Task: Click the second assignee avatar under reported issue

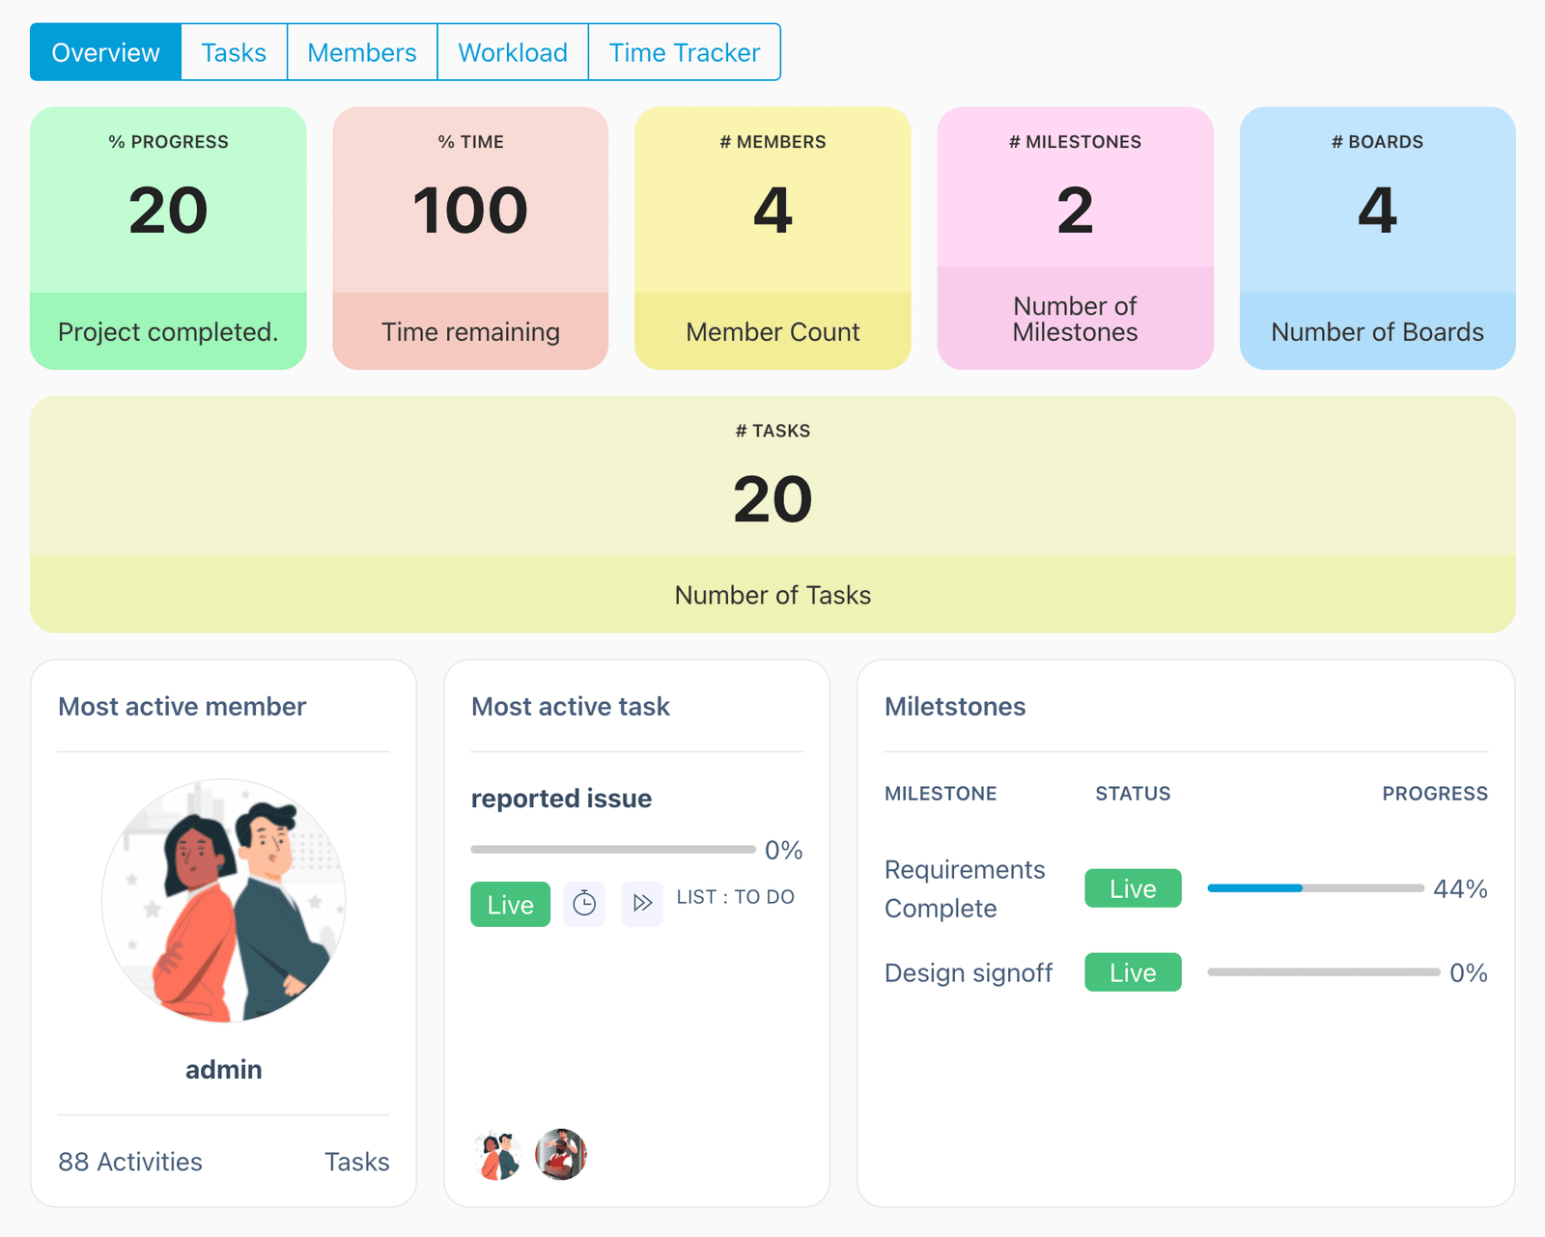Action: coord(561,1153)
